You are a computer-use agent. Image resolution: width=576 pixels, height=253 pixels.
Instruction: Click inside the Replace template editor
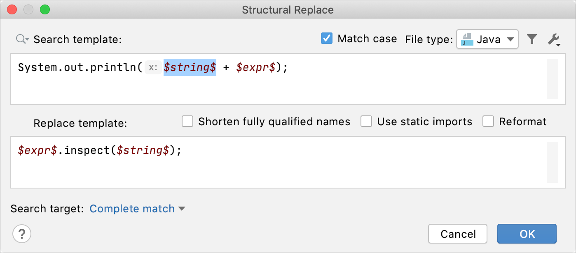[279, 162]
